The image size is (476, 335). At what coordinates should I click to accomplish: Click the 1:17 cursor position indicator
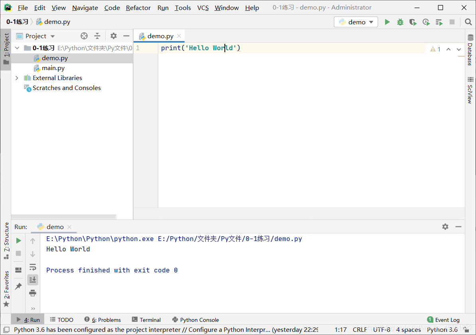tap(340, 329)
